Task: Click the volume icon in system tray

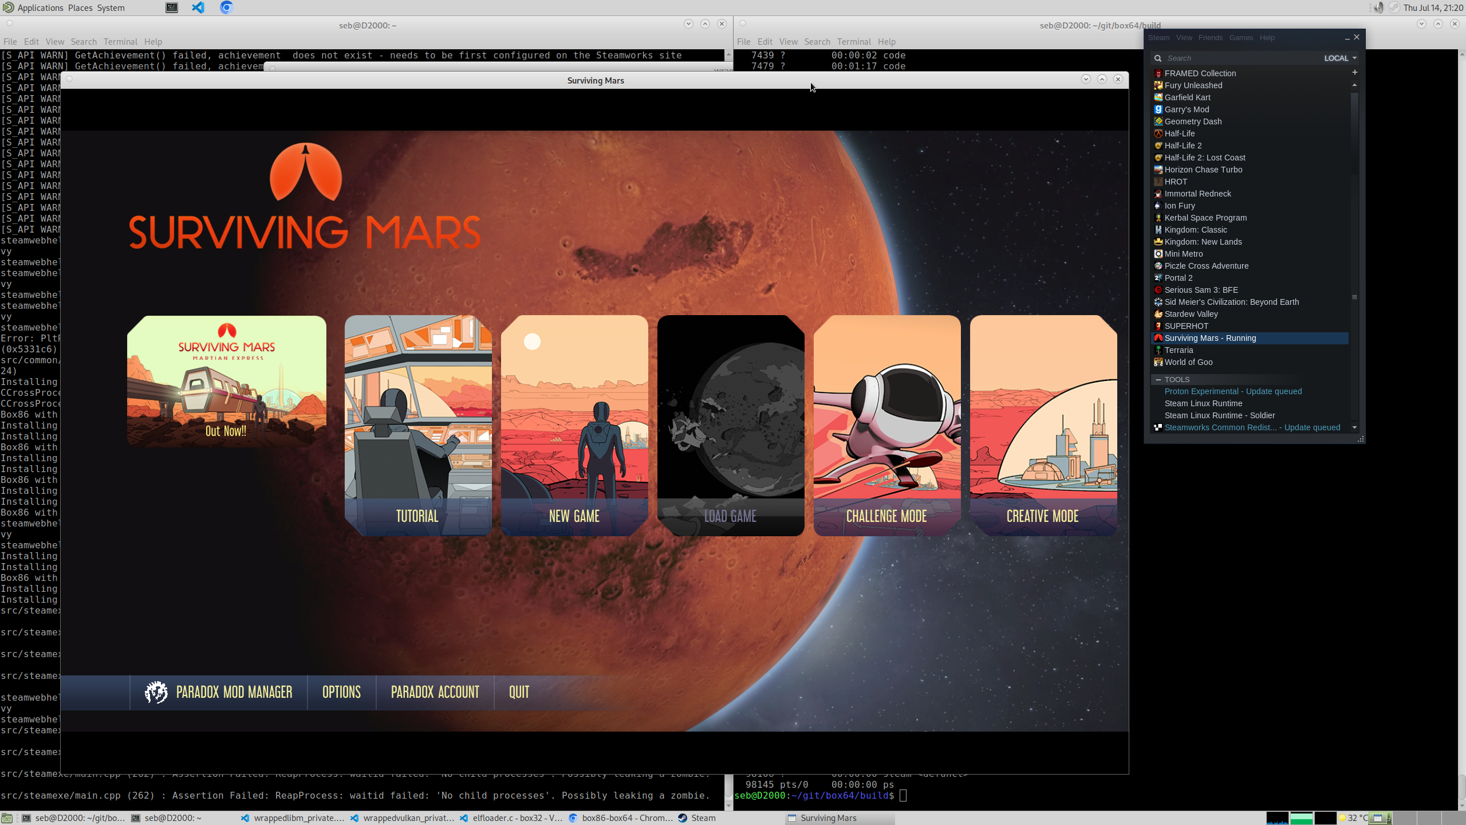Action: tap(1378, 7)
